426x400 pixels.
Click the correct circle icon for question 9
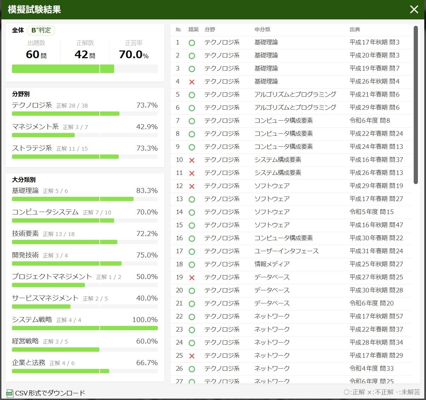192,147
